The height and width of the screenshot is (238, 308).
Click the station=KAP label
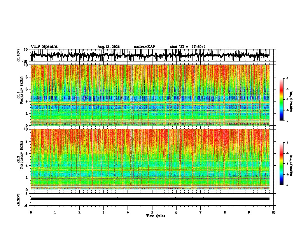pos(144,47)
